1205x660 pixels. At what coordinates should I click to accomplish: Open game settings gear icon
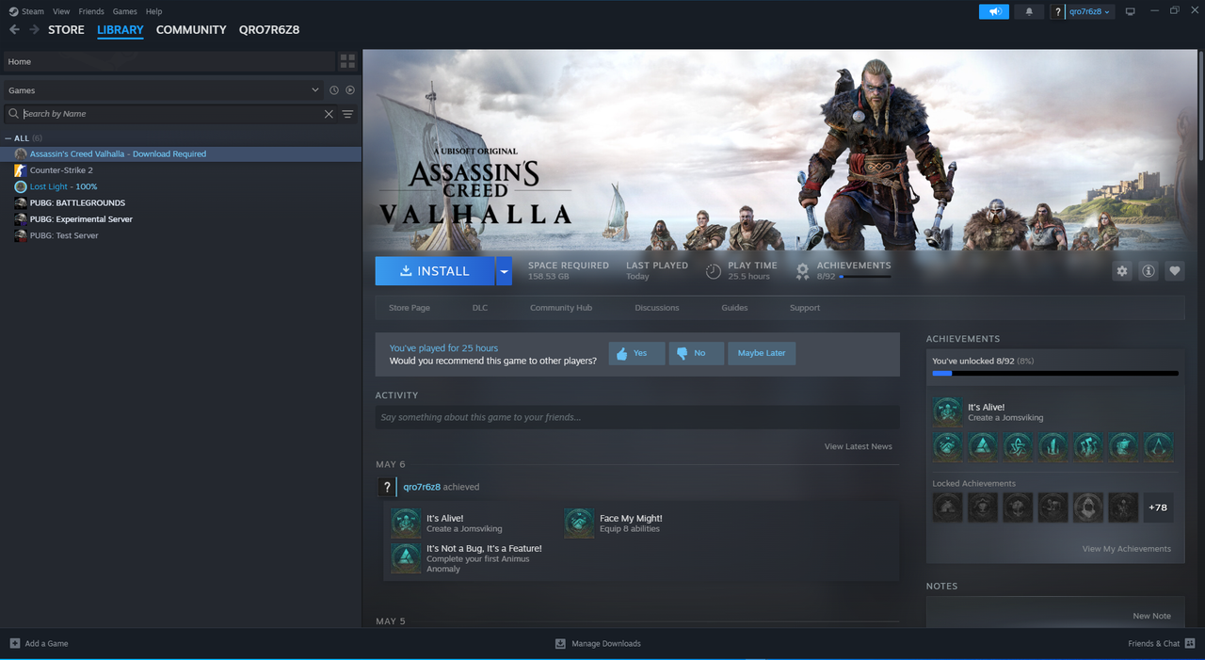1121,271
